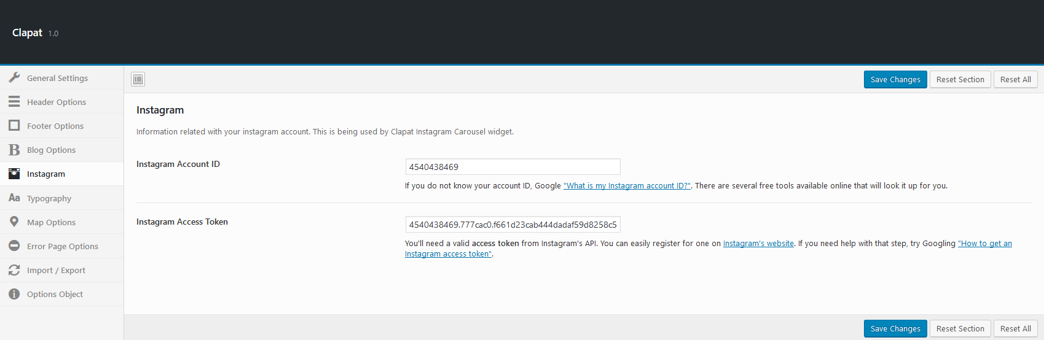Open the "What is my Instagram account ID?" link

click(627, 185)
